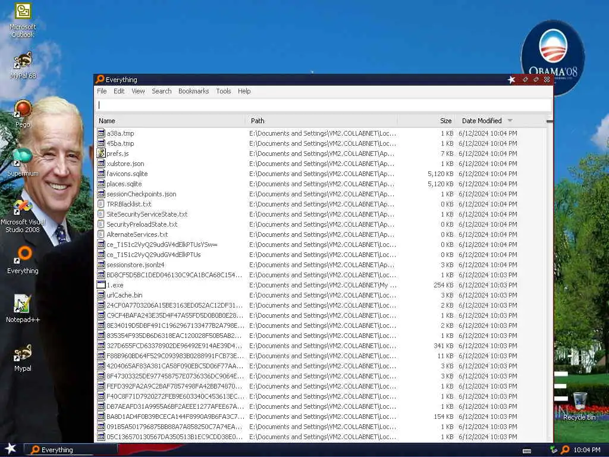This screenshot has height=457, width=609.
Task: Select Mypal desktop icon
Action: 23,358
